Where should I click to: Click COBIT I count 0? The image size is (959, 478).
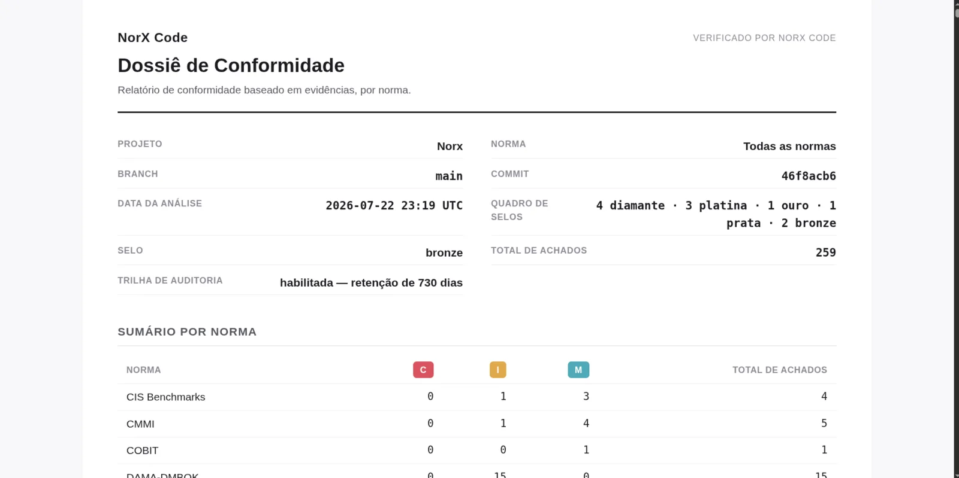pyautogui.click(x=503, y=450)
